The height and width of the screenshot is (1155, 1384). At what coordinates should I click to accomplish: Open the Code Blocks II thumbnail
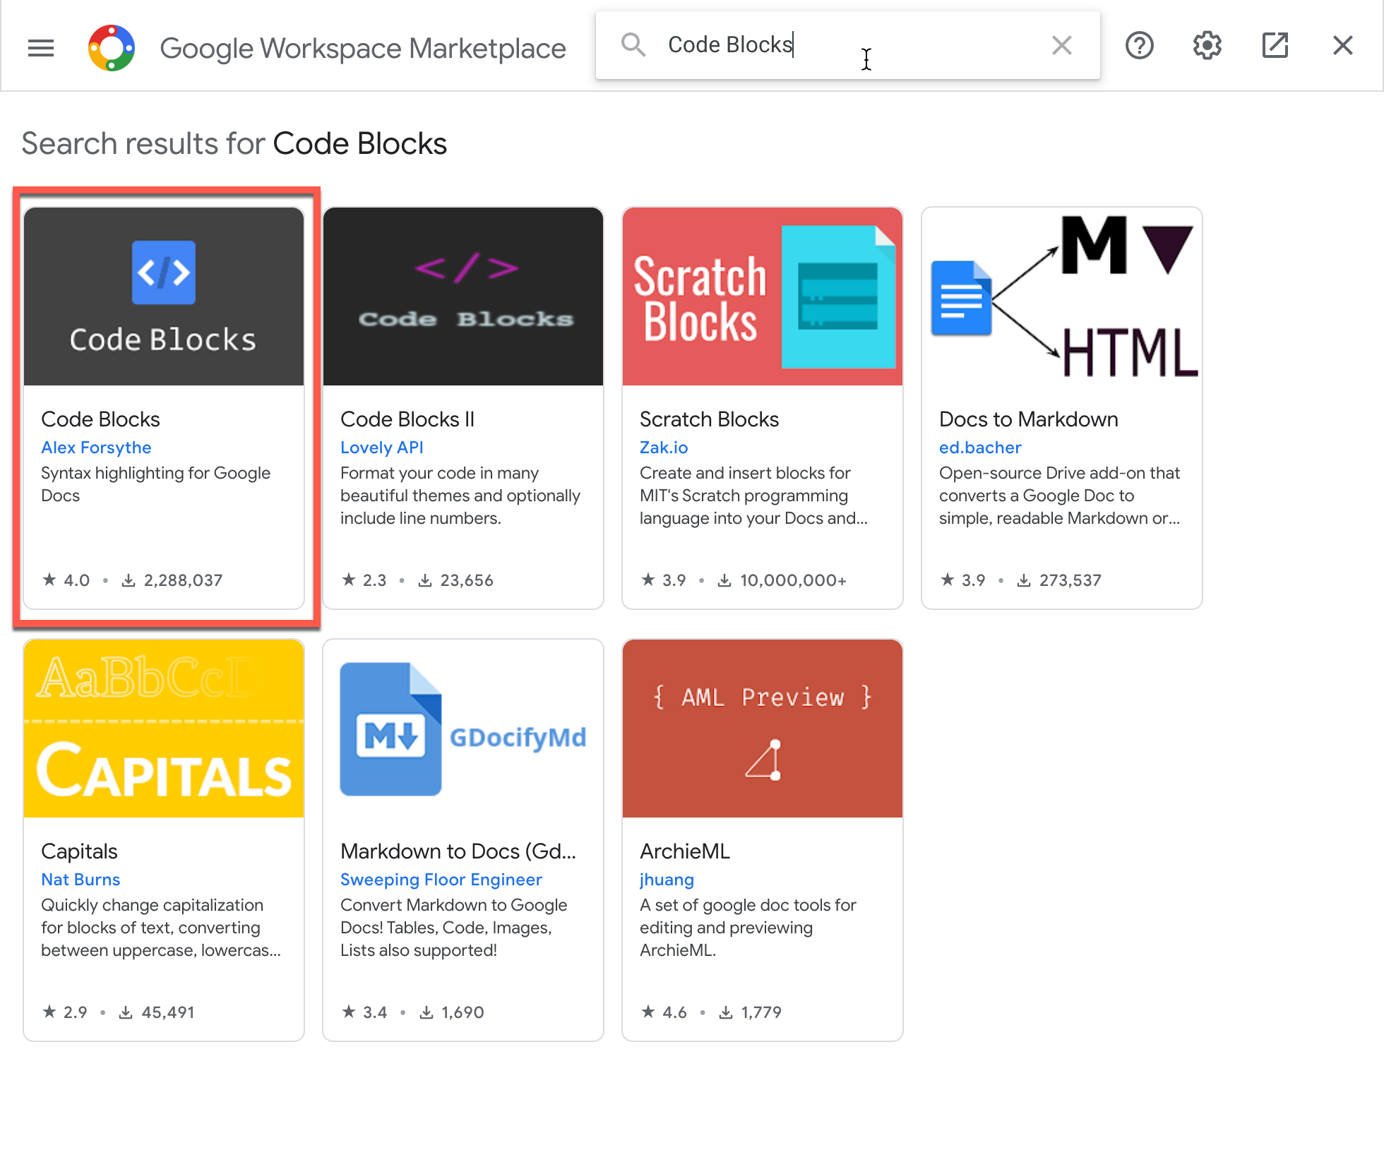463,297
